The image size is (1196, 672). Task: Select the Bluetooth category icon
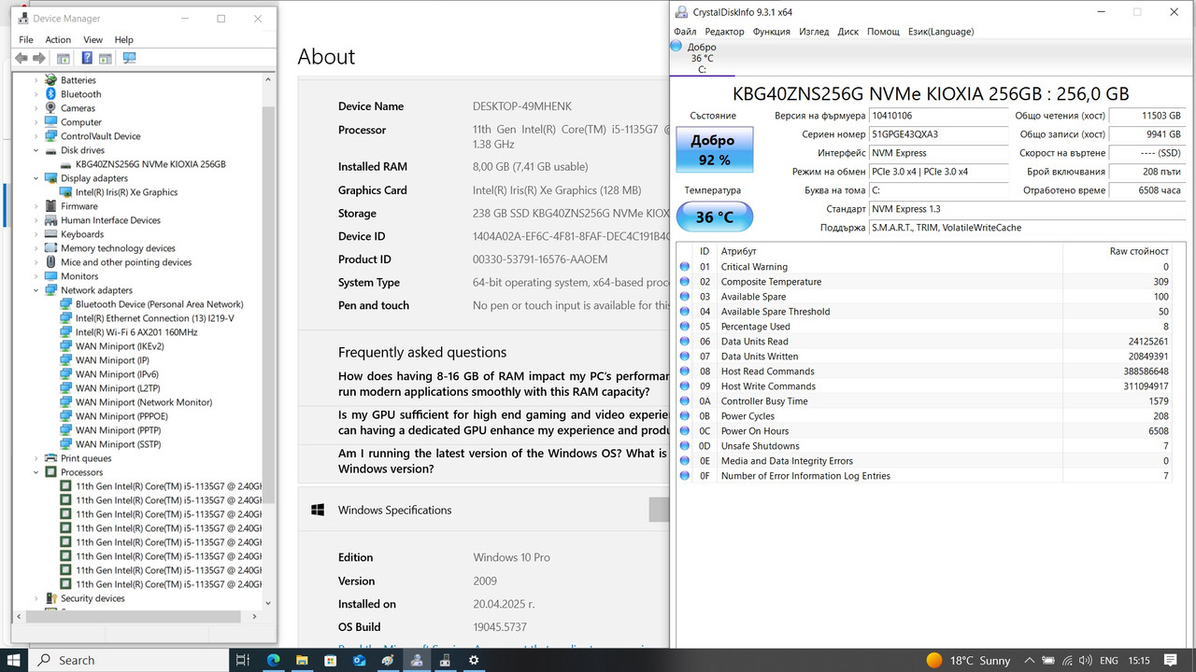[51, 94]
